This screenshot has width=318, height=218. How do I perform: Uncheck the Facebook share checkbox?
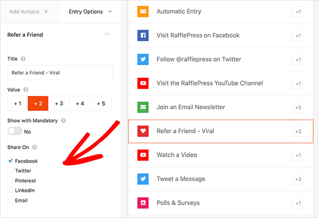pyautogui.click(x=11, y=161)
